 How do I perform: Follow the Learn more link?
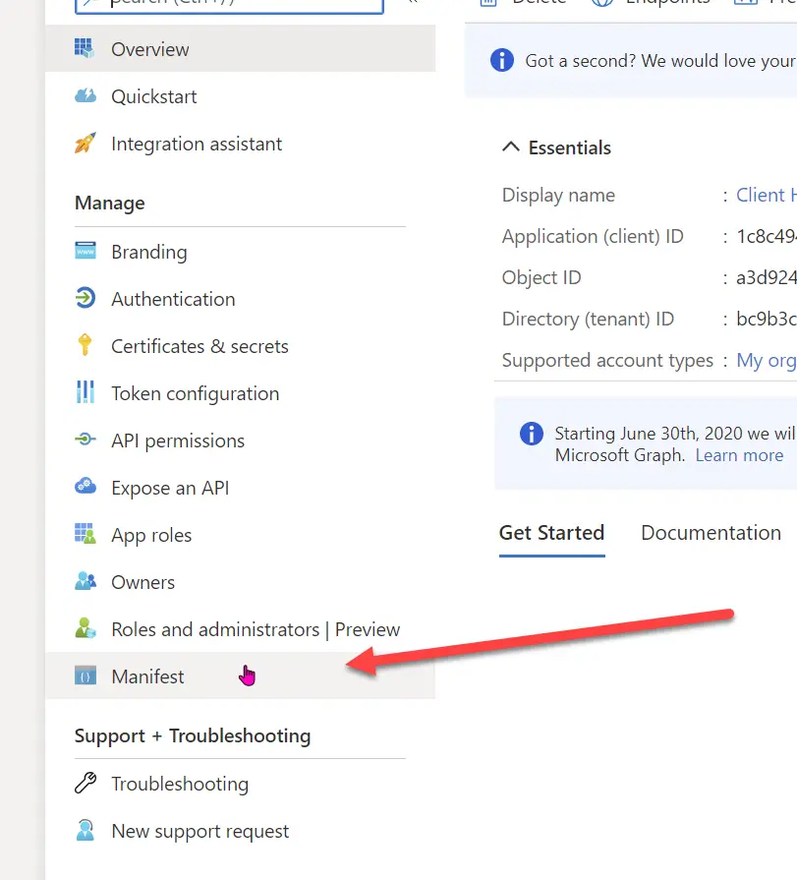tap(739, 455)
